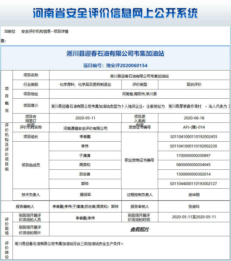Click the 评价机构名称 label cell

31,127
